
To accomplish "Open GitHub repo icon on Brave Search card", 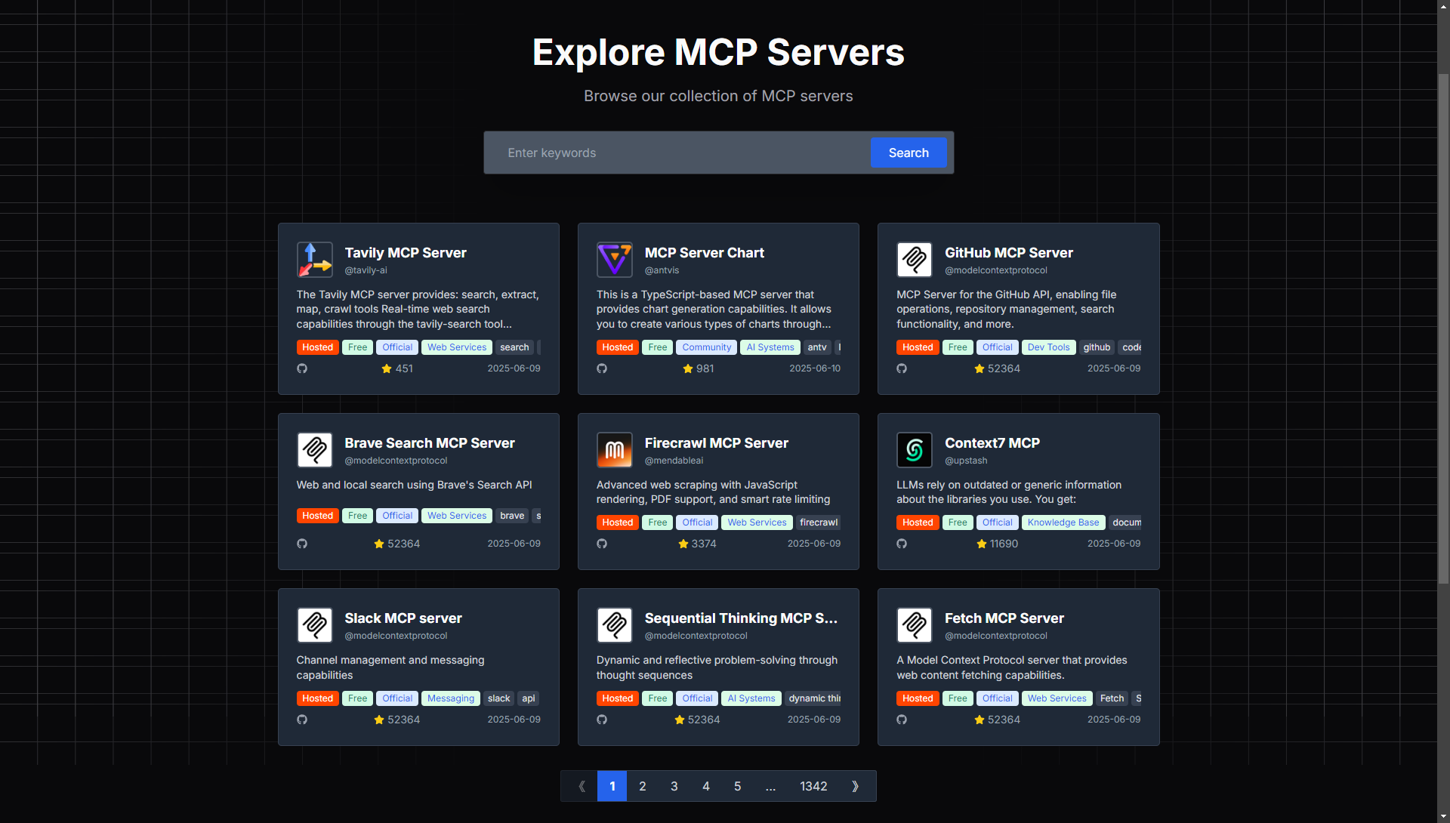I will click(302, 544).
